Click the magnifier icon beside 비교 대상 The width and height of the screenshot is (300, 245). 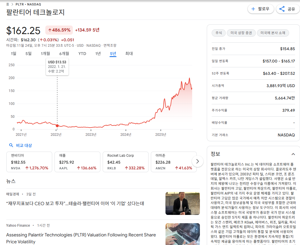[x=11, y=145]
